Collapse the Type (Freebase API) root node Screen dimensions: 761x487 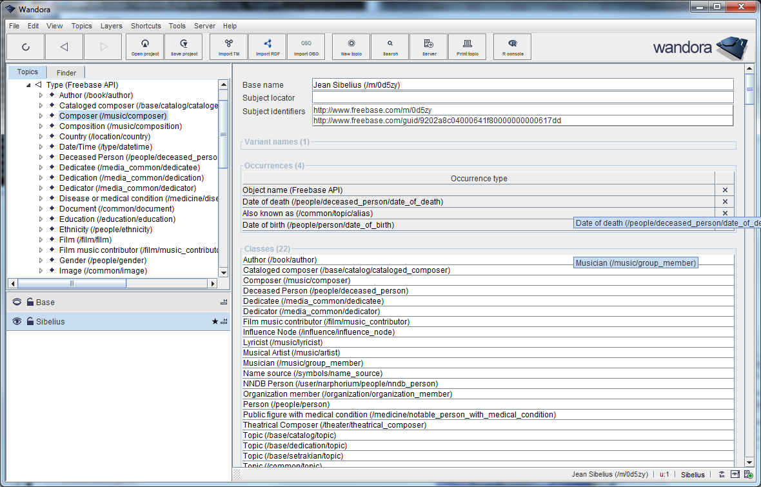tap(28, 85)
